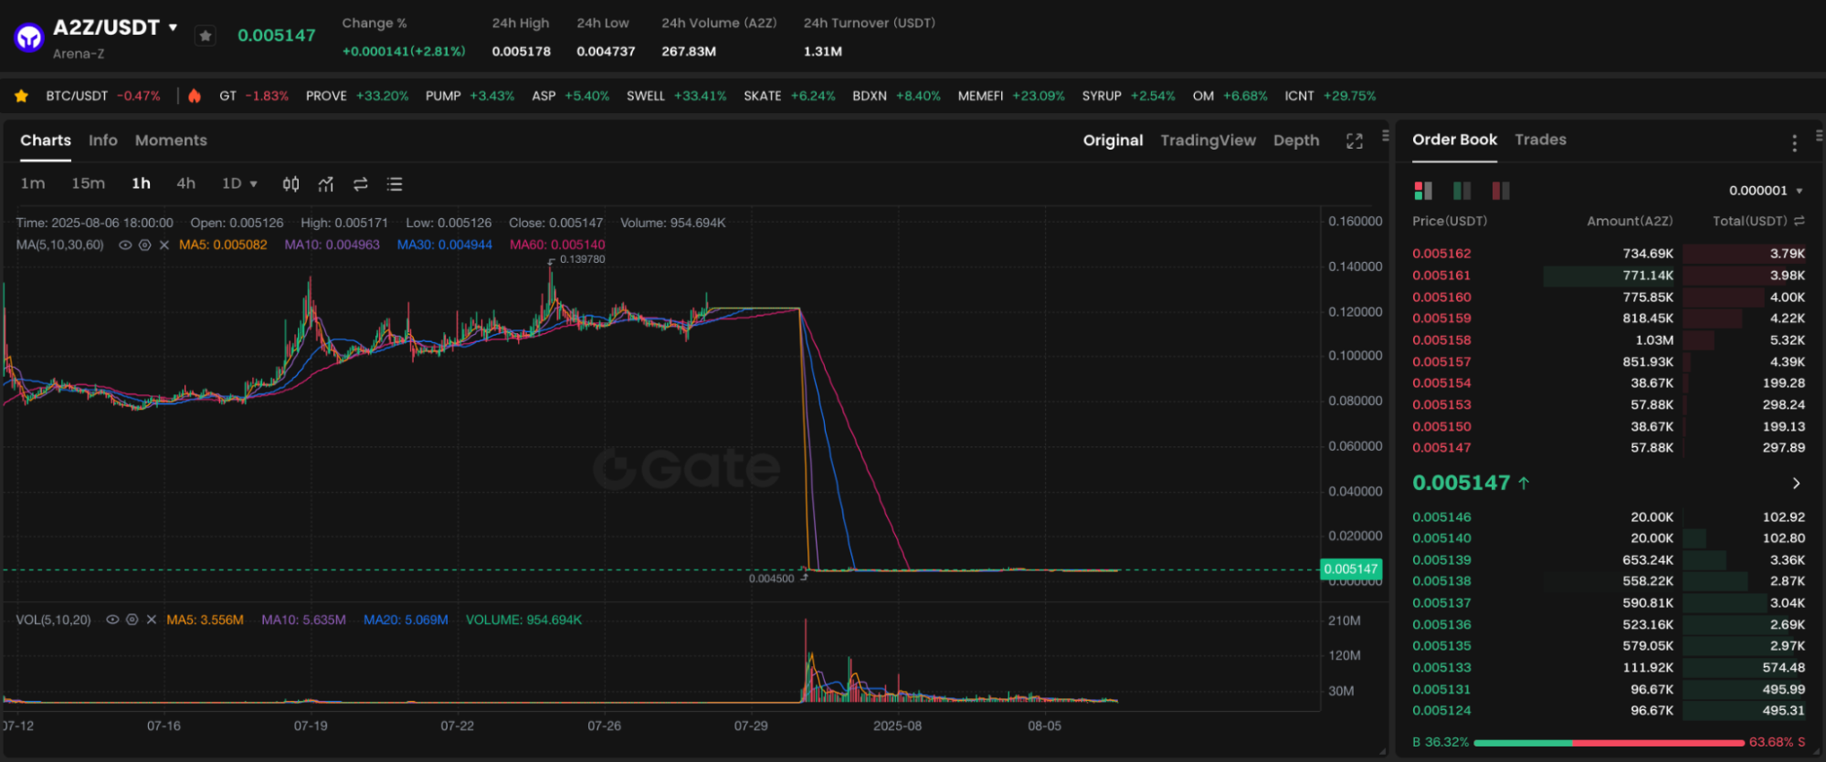Open the candlestick chart type icon
The height and width of the screenshot is (762, 1826).
[290, 184]
